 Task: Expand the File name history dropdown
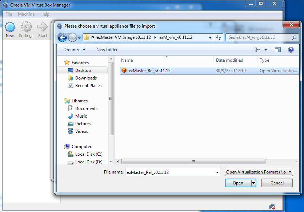(x=217, y=172)
